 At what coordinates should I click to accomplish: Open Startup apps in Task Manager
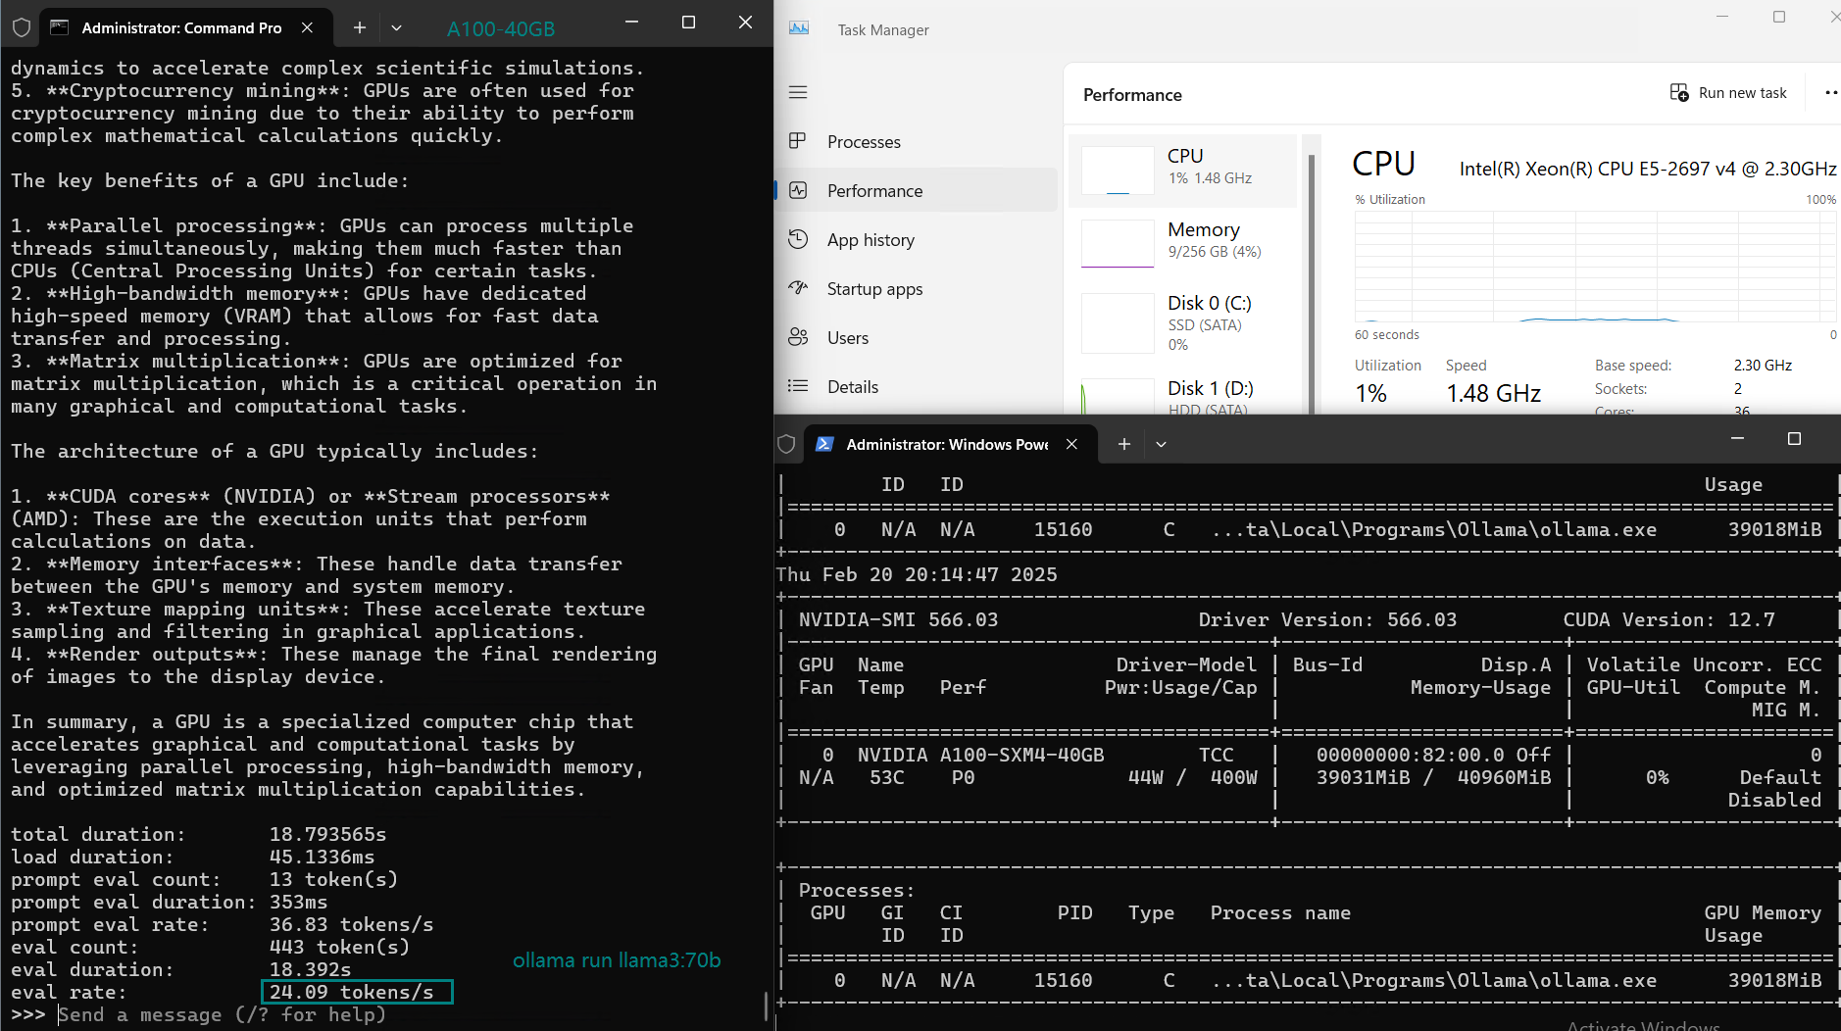pyautogui.click(x=917, y=289)
